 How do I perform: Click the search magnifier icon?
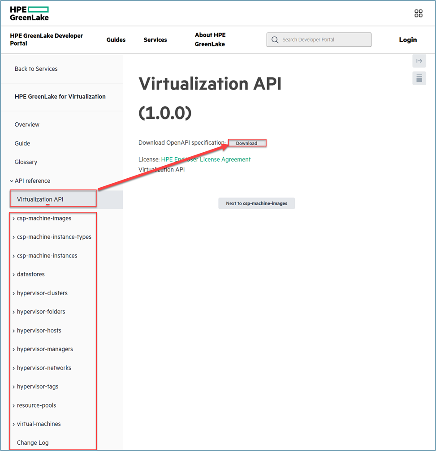point(275,40)
